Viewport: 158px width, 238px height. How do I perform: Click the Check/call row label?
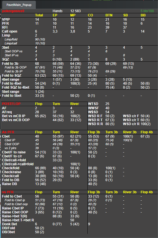click(x=10, y=176)
